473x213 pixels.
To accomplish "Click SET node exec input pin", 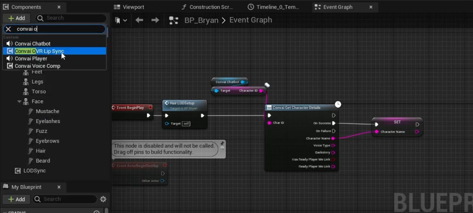I will pyautogui.click(x=377, y=125).
